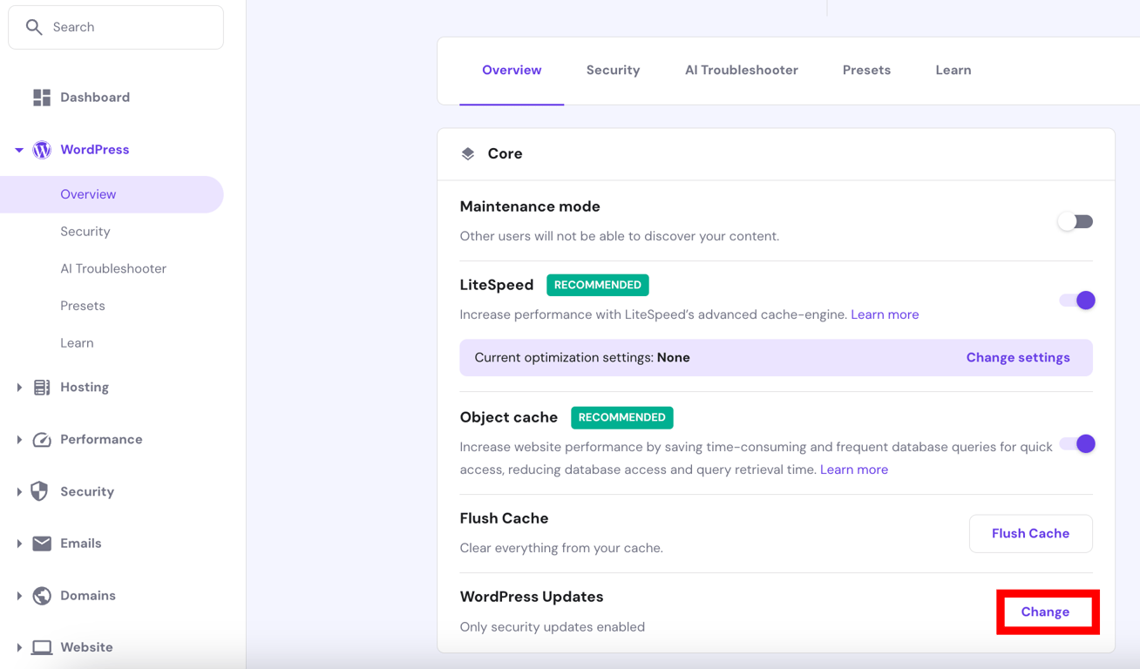The height and width of the screenshot is (669, 1140).
Task: Expand the Hosting sidebar section
Action: point(18,387)
